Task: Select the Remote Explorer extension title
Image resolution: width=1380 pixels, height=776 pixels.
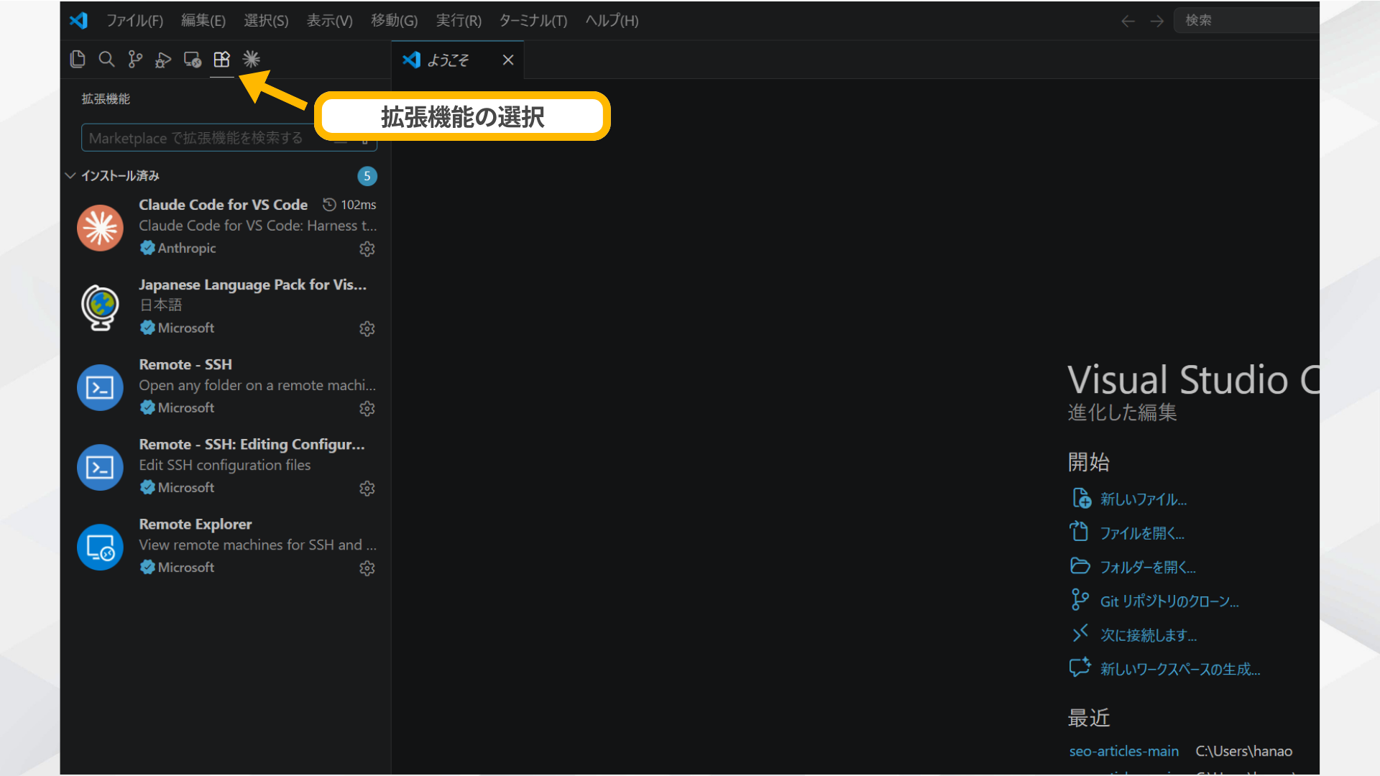Action: 195,524
